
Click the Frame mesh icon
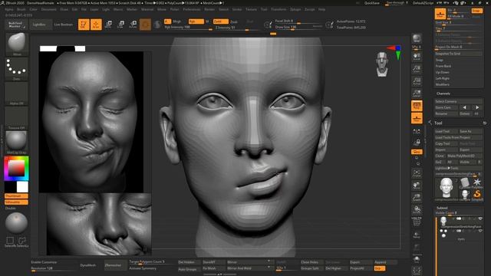tap(417, 173)
